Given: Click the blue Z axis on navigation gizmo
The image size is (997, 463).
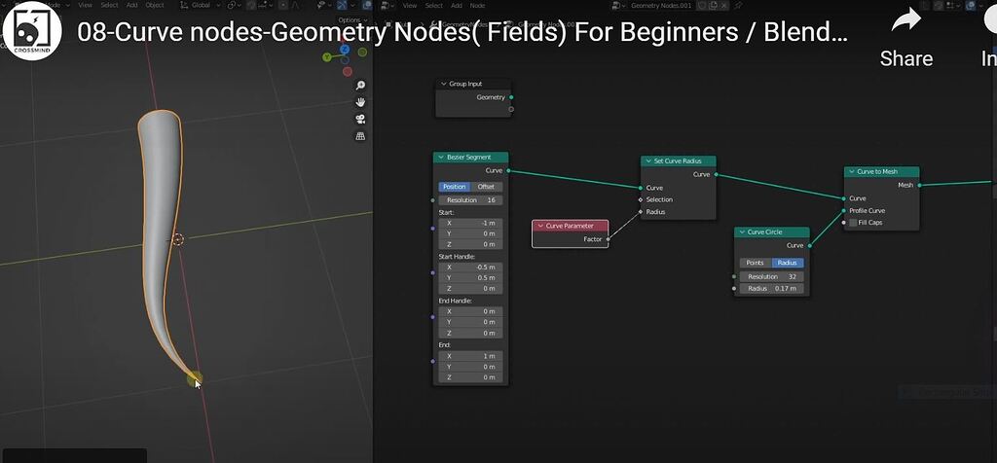Looking at the screenshot, I should [x=345, y=49].
